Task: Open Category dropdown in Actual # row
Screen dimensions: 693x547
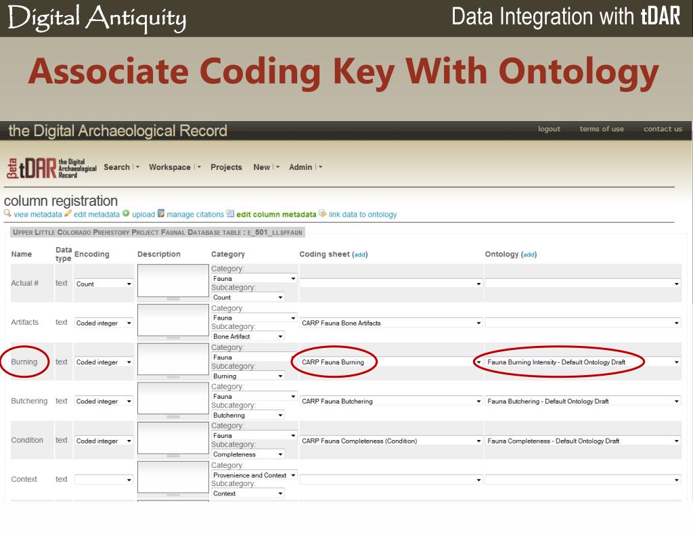Action: [x=254, y=279]
